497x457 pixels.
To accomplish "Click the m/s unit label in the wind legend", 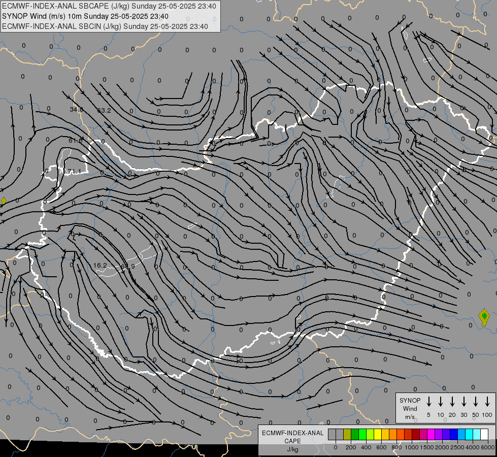I will click(410, 417).
